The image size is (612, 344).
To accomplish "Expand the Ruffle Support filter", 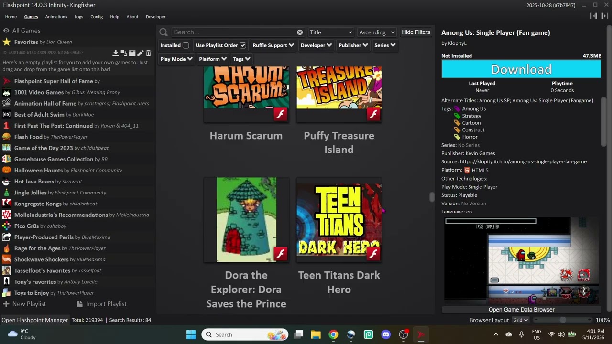I will tap(273, 45).
